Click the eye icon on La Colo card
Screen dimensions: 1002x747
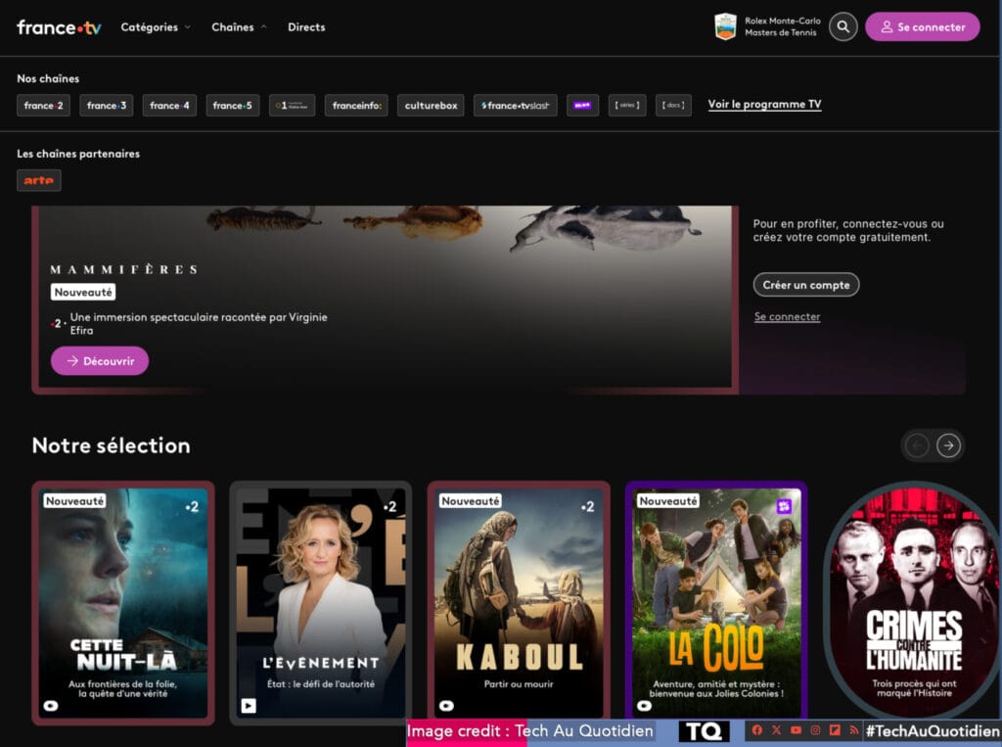644,706
